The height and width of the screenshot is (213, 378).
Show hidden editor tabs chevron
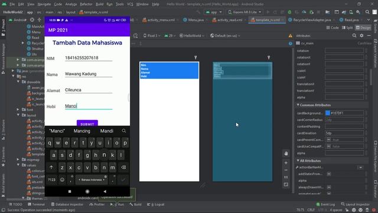pyautogui.click(x=369, y=20)
